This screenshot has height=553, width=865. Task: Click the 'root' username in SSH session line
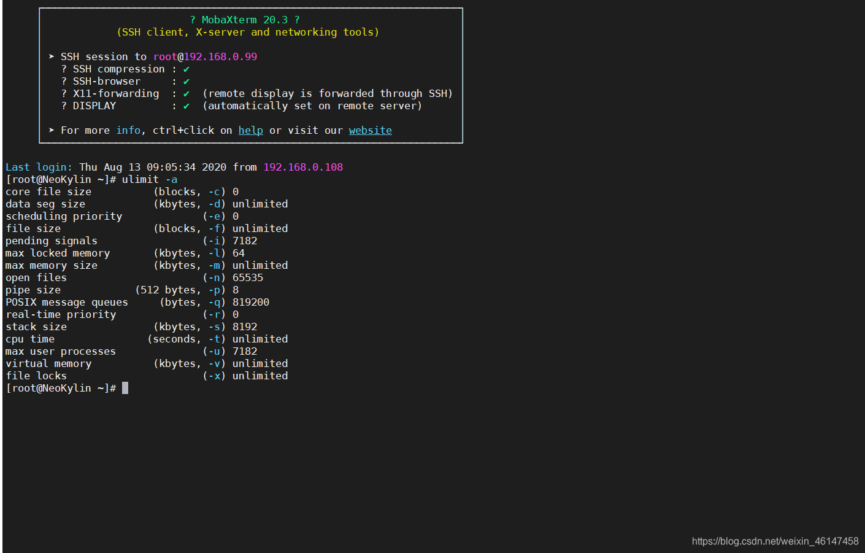[165, 56]
